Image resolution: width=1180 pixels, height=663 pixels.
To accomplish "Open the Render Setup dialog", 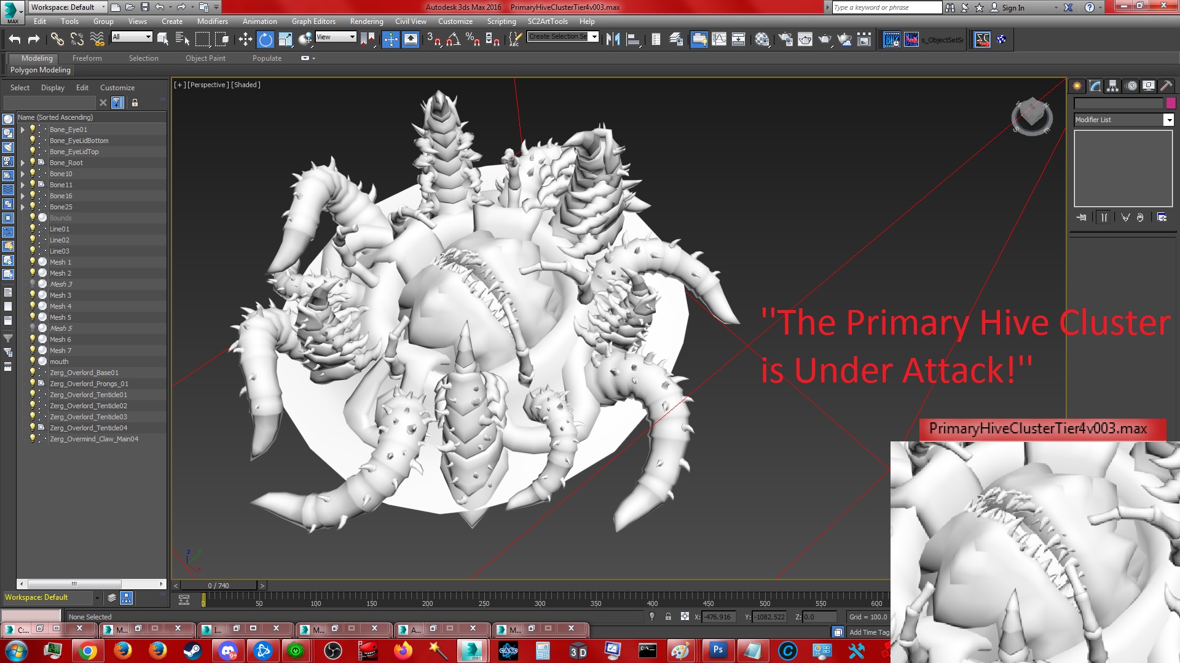I will coord(785,39).
